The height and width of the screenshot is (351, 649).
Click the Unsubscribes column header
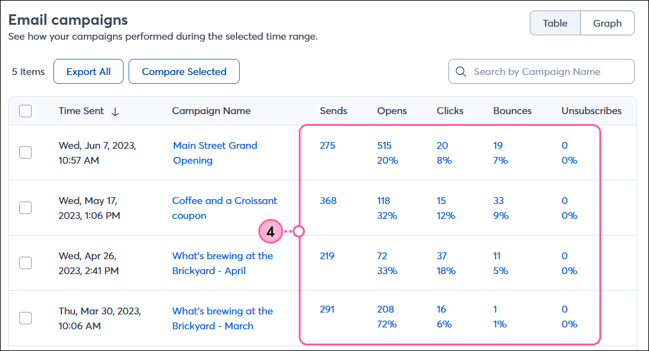coord(591,111)
